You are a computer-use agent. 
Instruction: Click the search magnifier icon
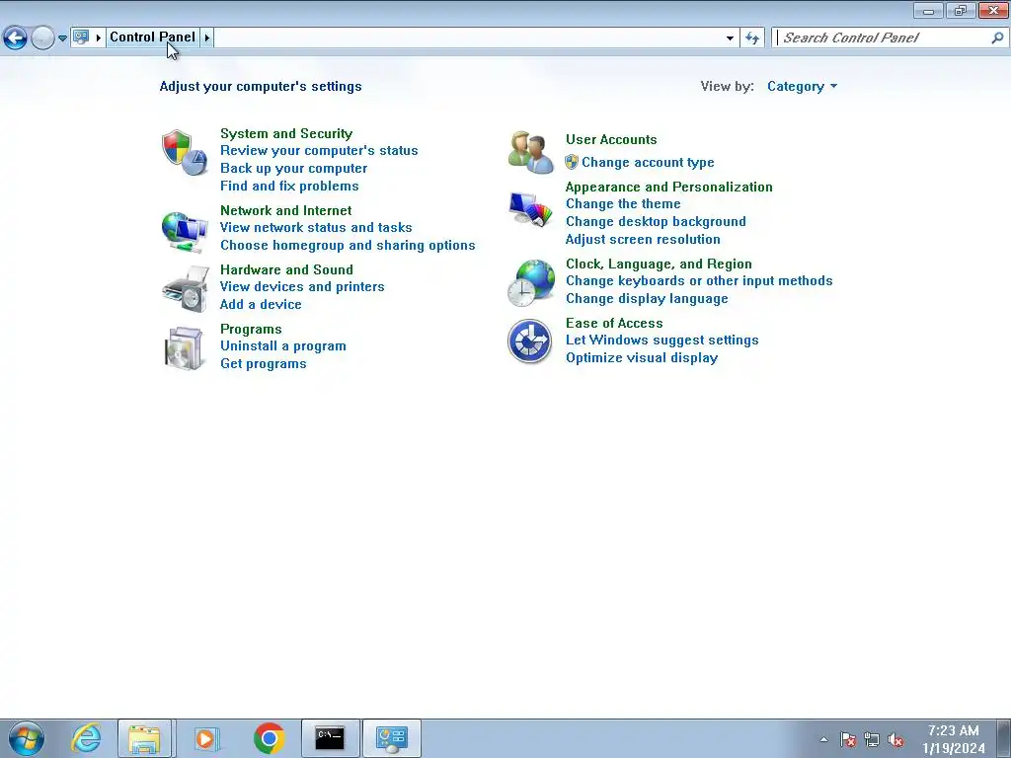coord(997,38)
